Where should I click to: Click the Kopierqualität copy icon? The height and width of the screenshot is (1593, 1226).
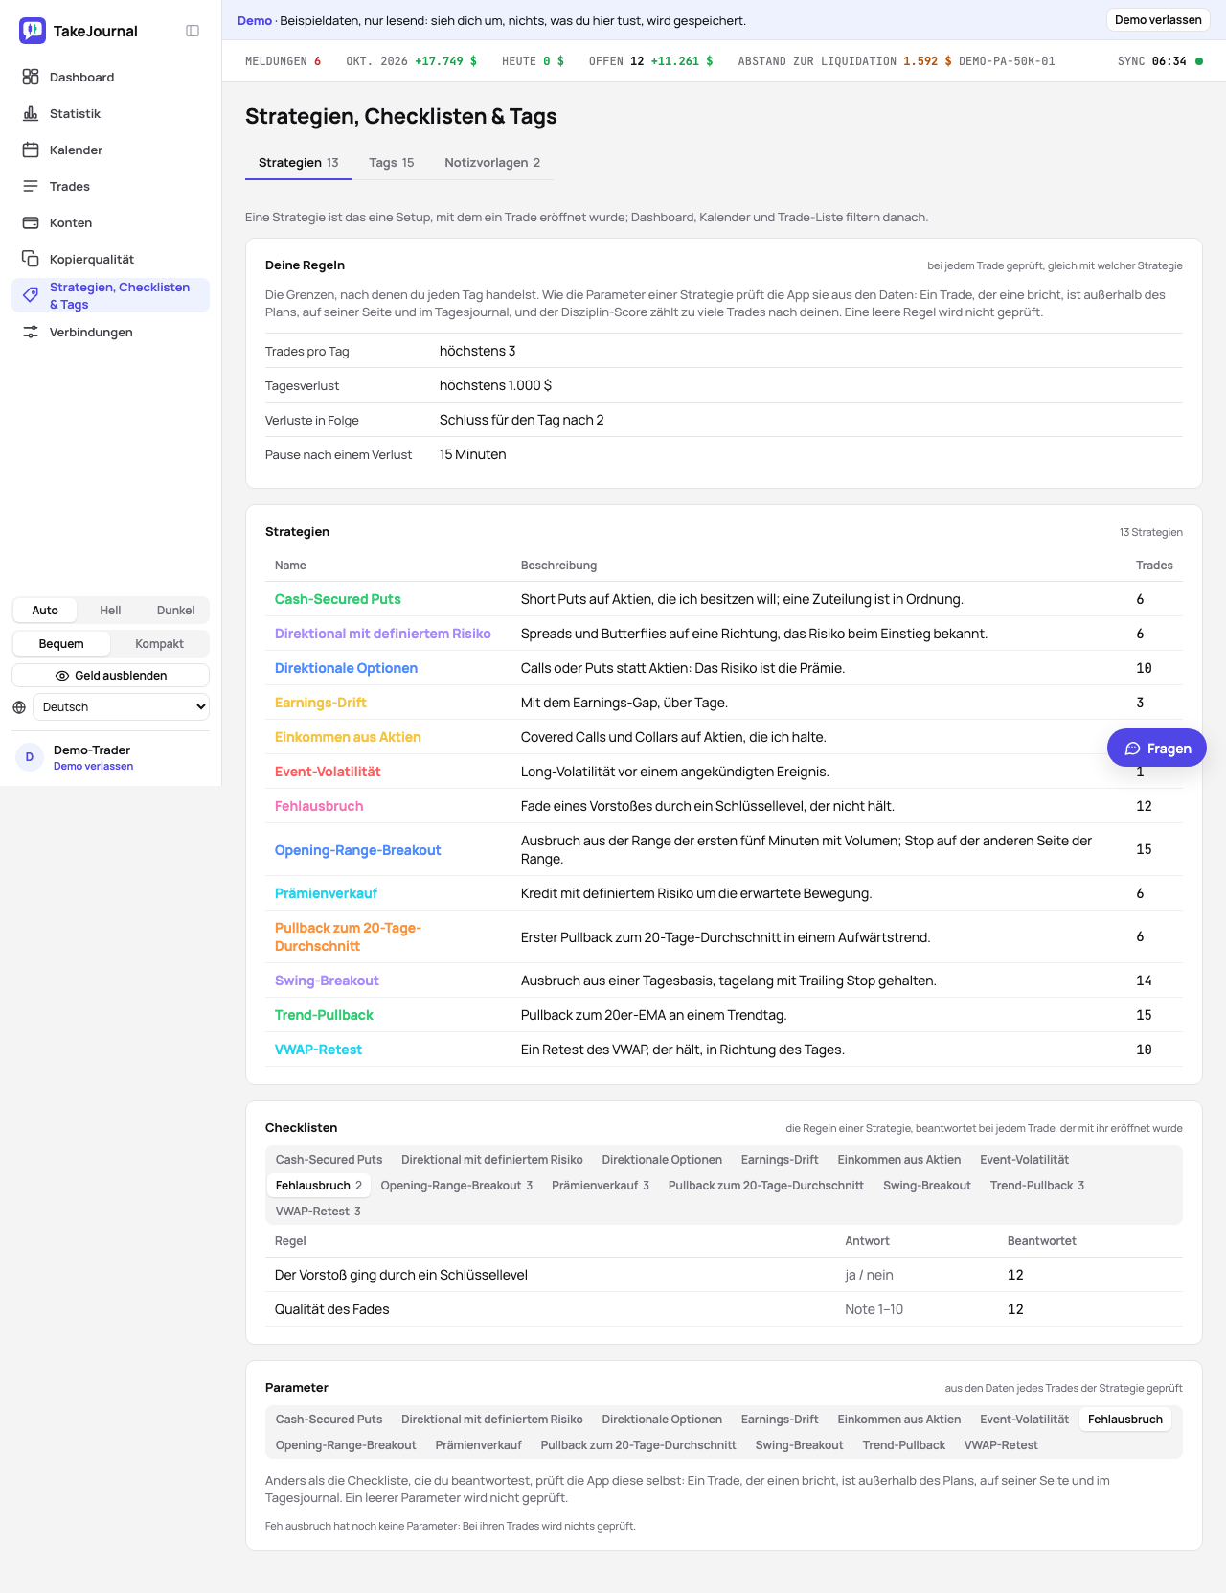click(31, 259)
